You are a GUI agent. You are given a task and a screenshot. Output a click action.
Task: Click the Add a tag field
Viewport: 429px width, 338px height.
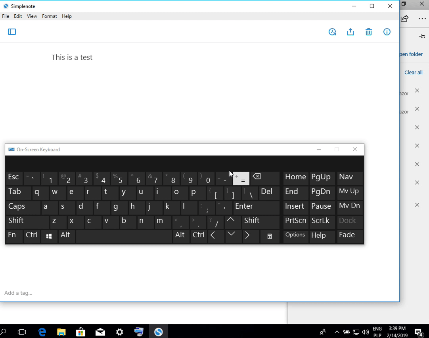point(18,293)
